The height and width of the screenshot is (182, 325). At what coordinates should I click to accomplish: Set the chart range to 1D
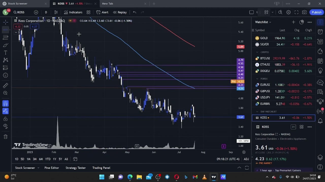click(17, 159)
